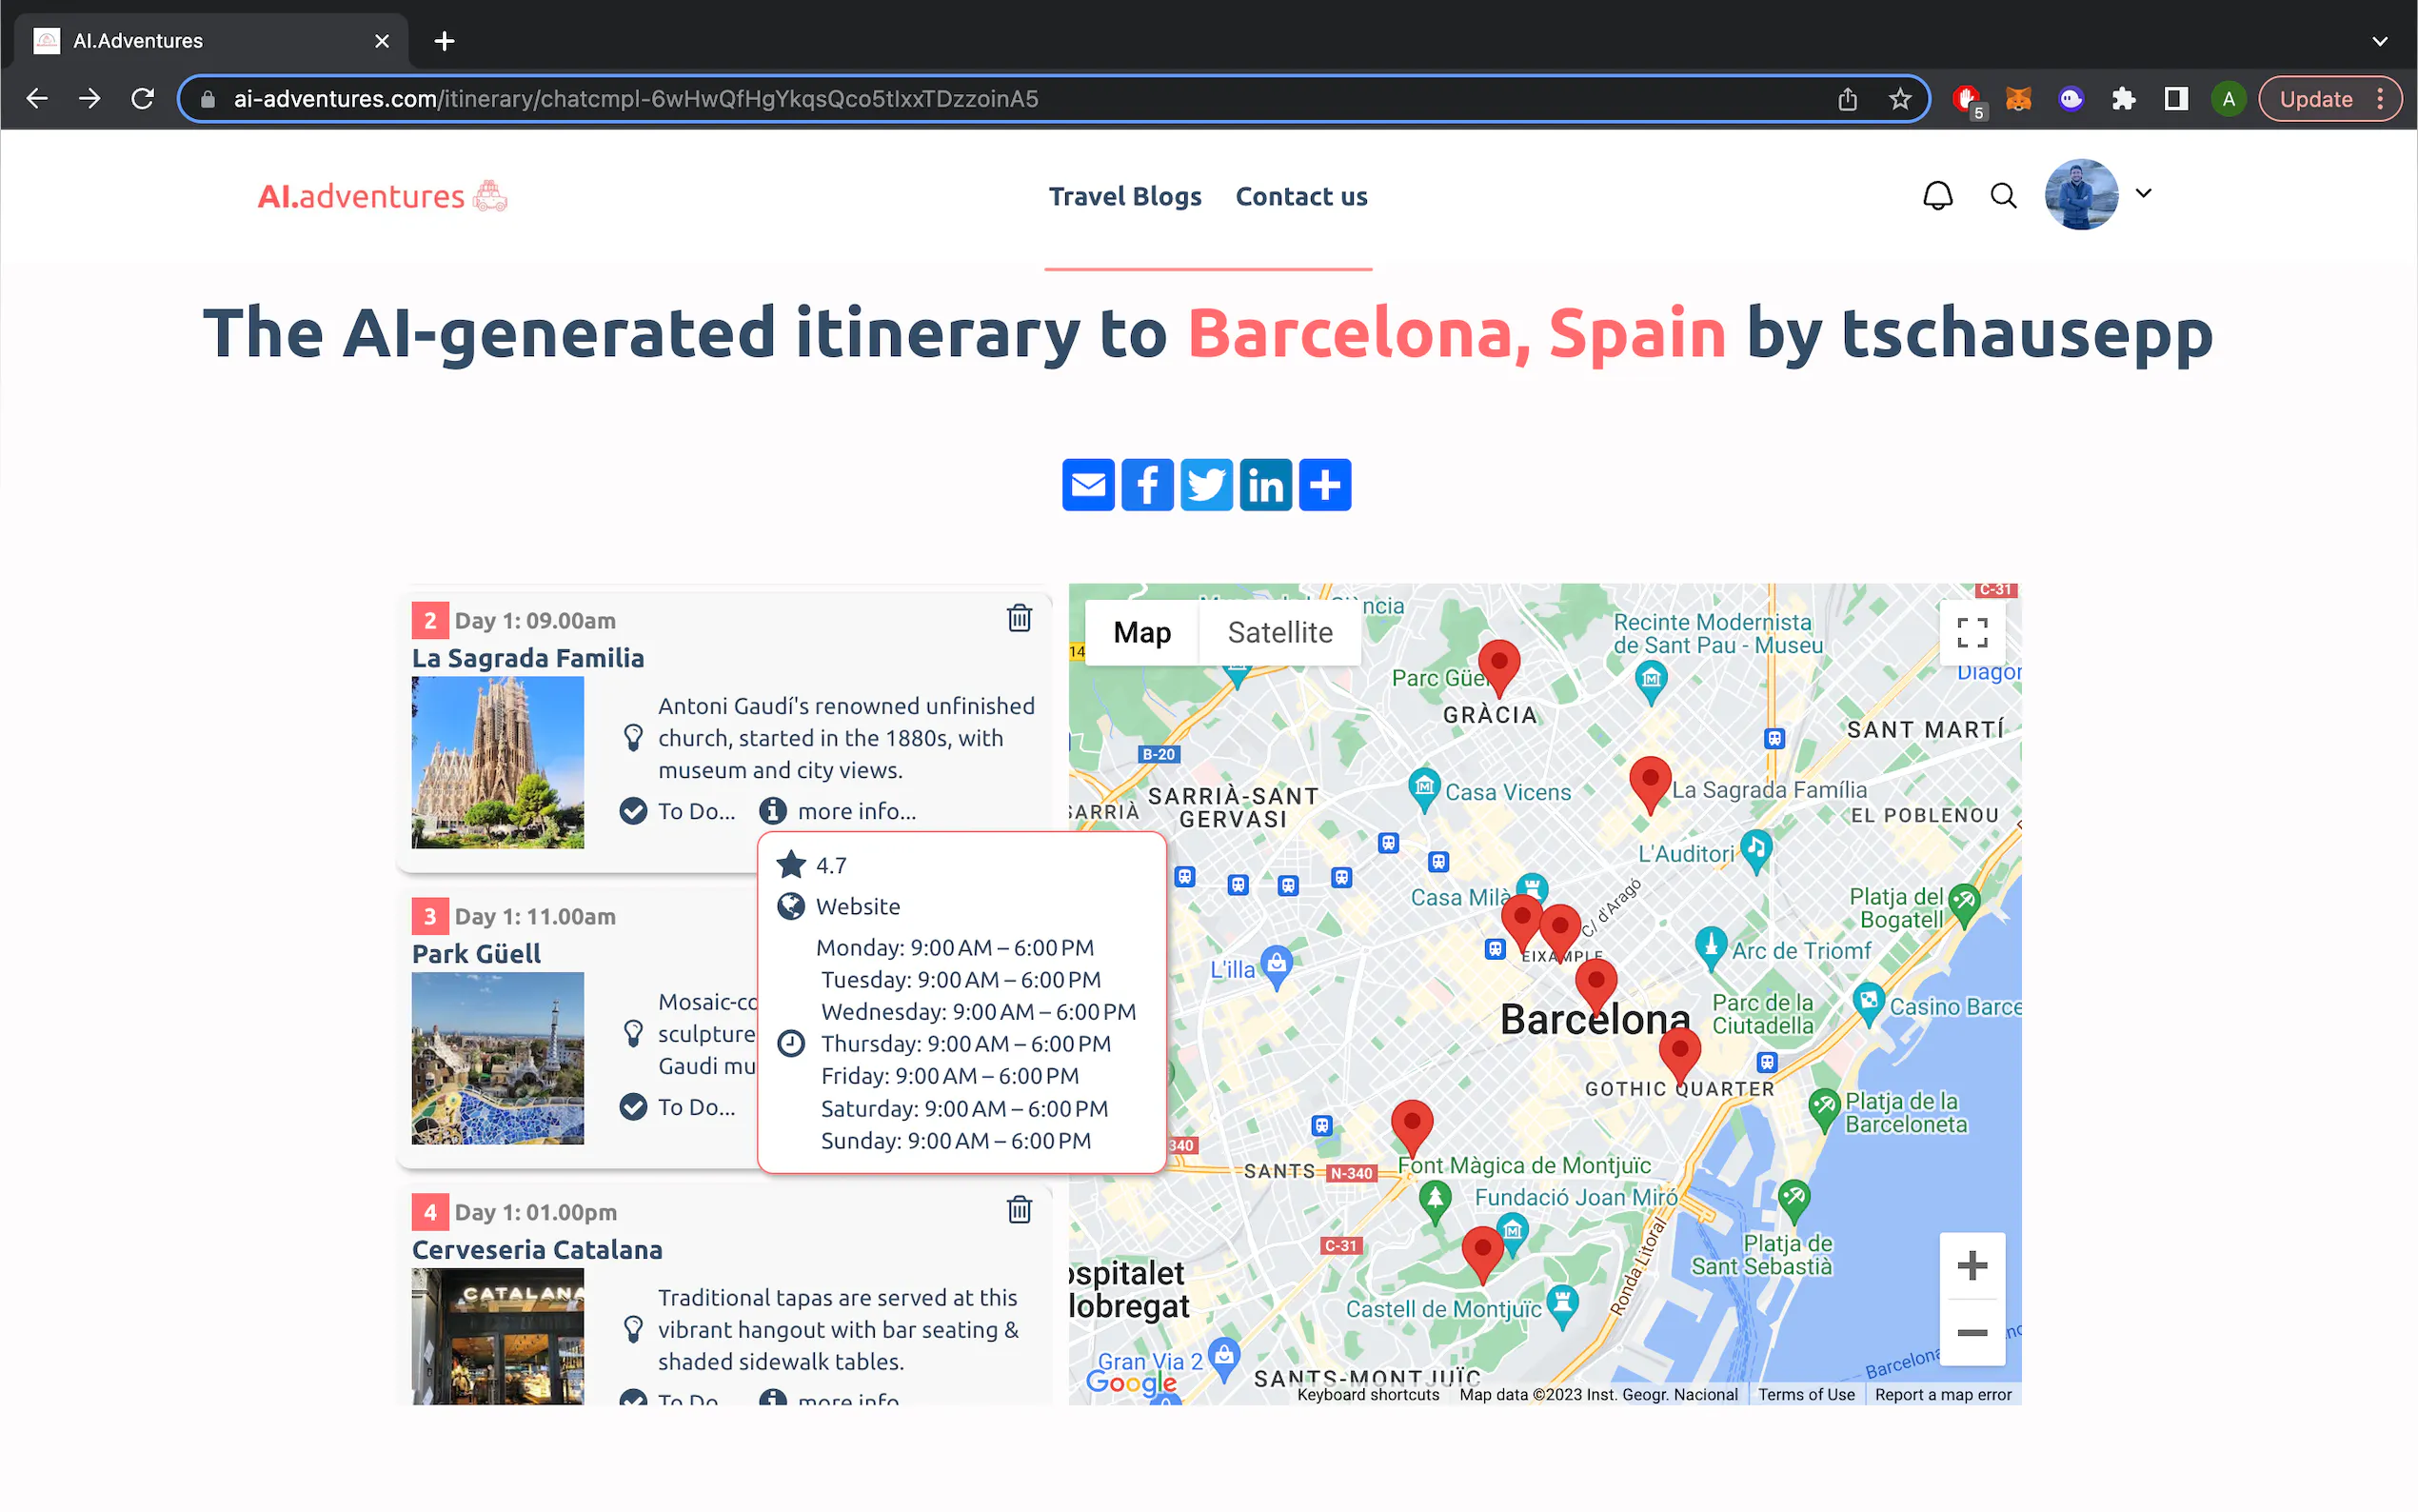Open more share options plus button

point(1324,485)
